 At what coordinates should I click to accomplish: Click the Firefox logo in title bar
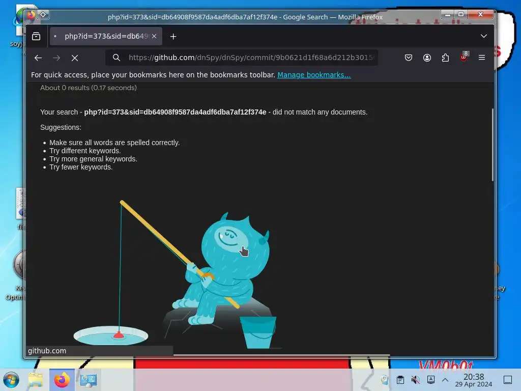click(31, 15)
